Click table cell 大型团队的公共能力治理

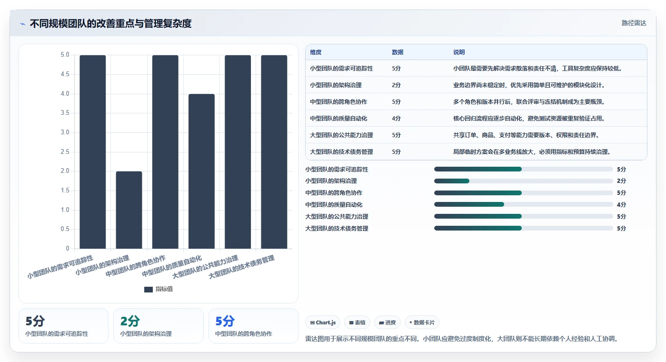pyautogui.click(x=341, y=135)
